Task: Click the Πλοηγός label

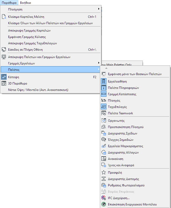Action: click(114, 101)
